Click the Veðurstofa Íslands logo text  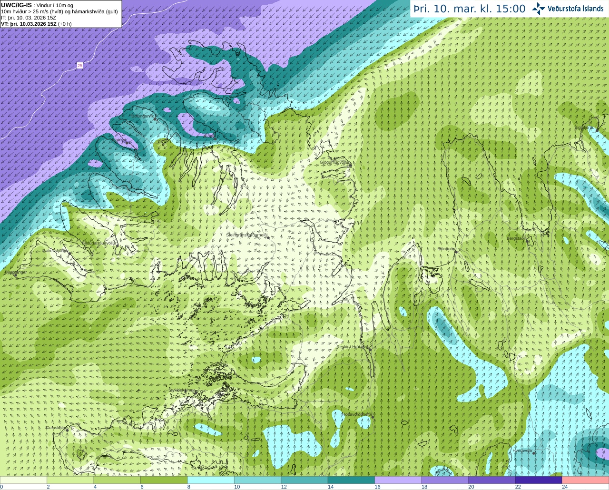click(x=575, y=9)
